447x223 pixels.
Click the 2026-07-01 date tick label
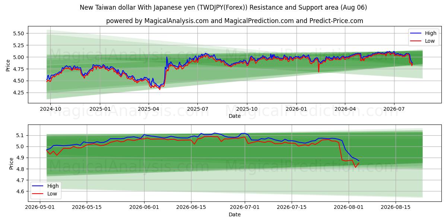(x=245, y=207)
